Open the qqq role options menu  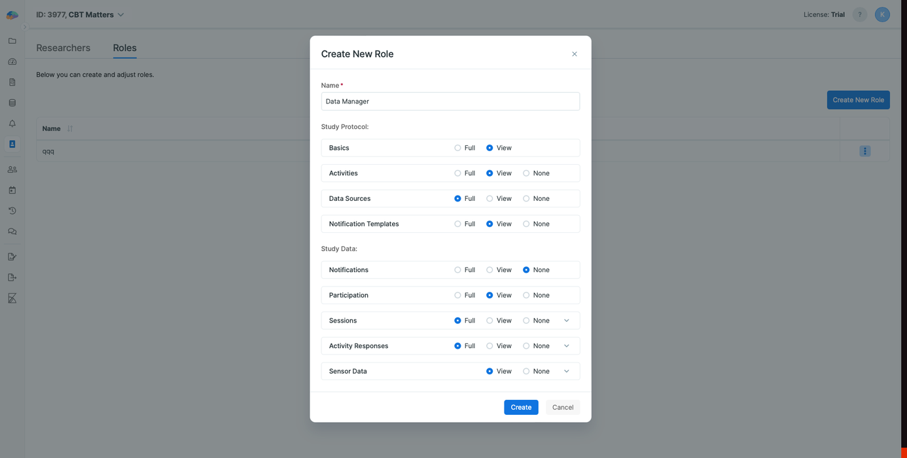[864, 150]
